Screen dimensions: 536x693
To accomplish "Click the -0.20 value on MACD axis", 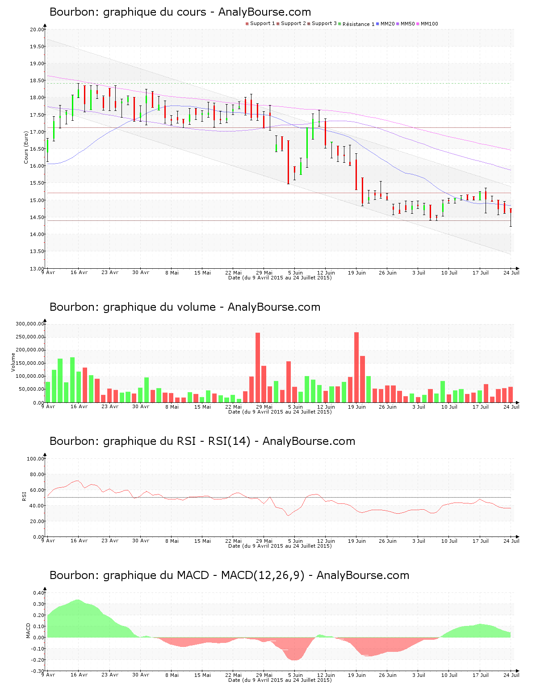I will point(38,660).
